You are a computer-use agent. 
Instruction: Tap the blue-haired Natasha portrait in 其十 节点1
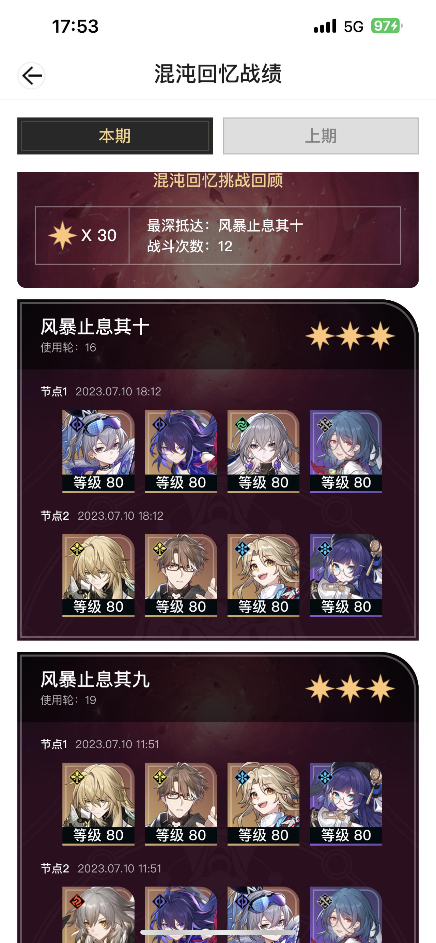(346, 451)
